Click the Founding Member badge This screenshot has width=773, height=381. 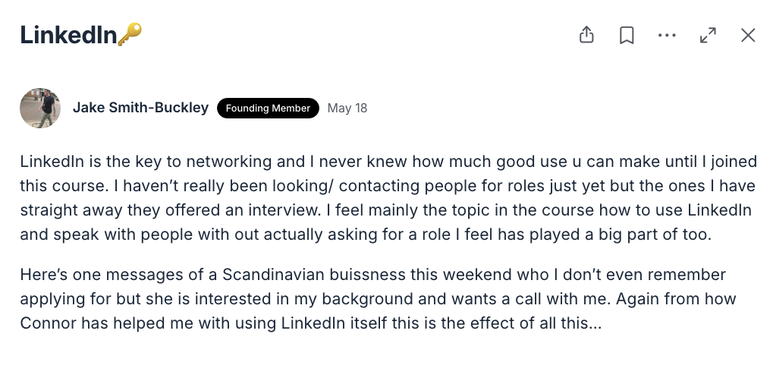click(268, 108)
